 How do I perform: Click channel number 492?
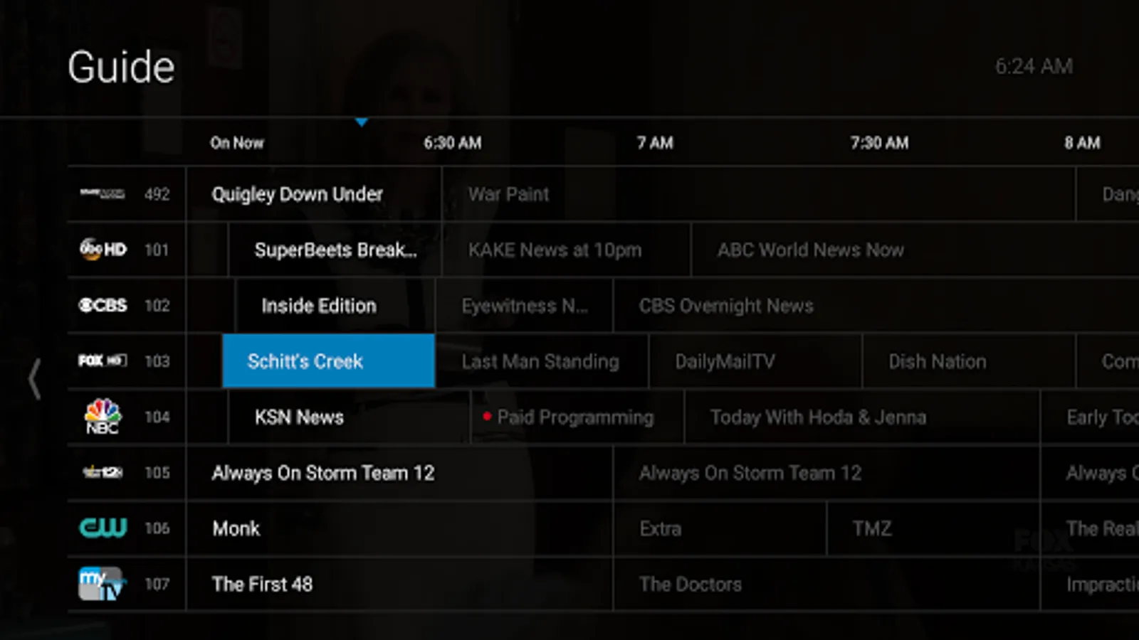click(x=157, y=194)
